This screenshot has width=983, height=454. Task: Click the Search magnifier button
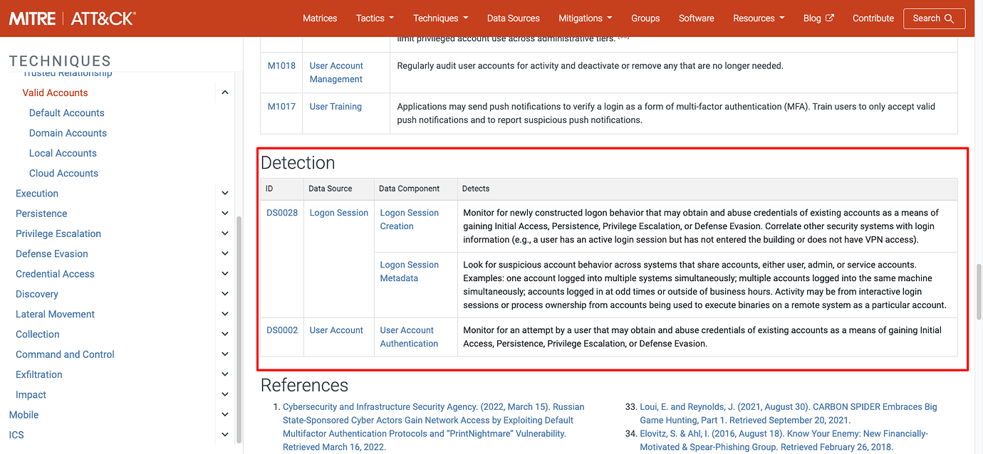coord(934,19)
